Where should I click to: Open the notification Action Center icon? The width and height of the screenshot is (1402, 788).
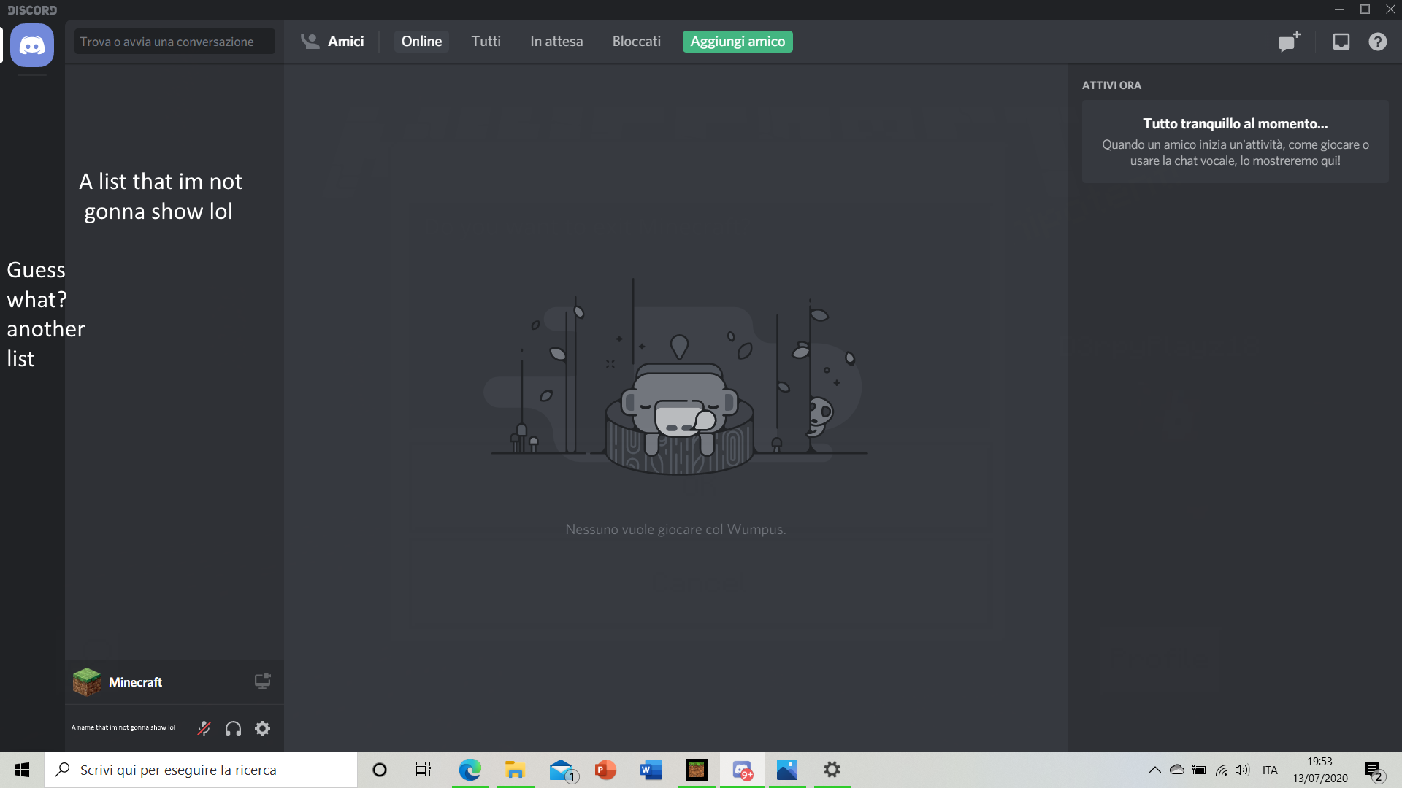[1374, 770]
